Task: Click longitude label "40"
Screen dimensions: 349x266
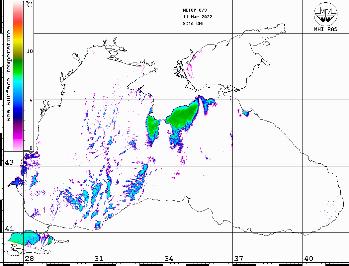Action: 308,258
